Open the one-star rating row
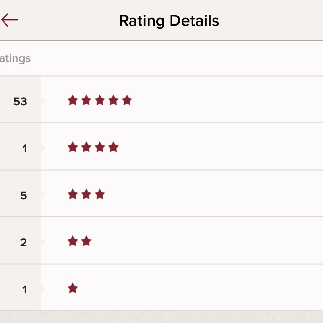The height and width of the screenshot is (323, 323). (161, 287)
